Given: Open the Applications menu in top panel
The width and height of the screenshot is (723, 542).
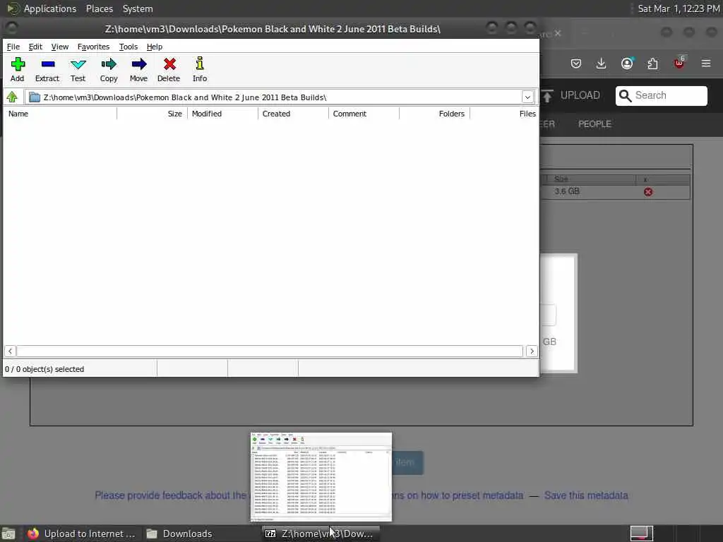Looking at the screenshot, I should (50, 8).
